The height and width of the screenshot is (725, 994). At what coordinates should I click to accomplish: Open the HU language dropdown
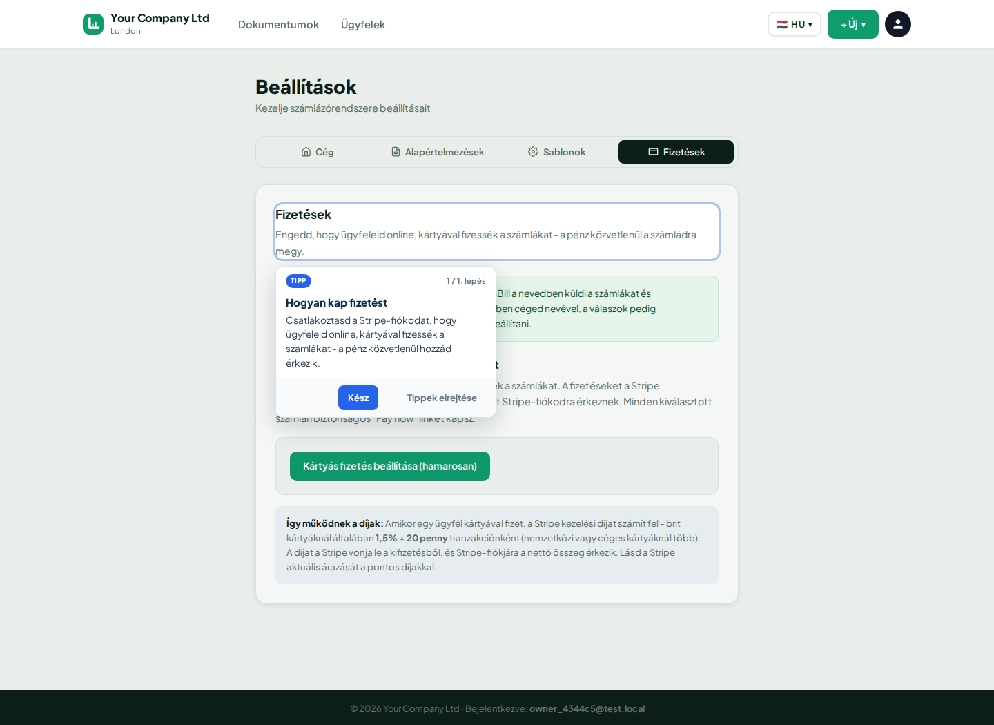pyautogui.click(x=795, y=24)
